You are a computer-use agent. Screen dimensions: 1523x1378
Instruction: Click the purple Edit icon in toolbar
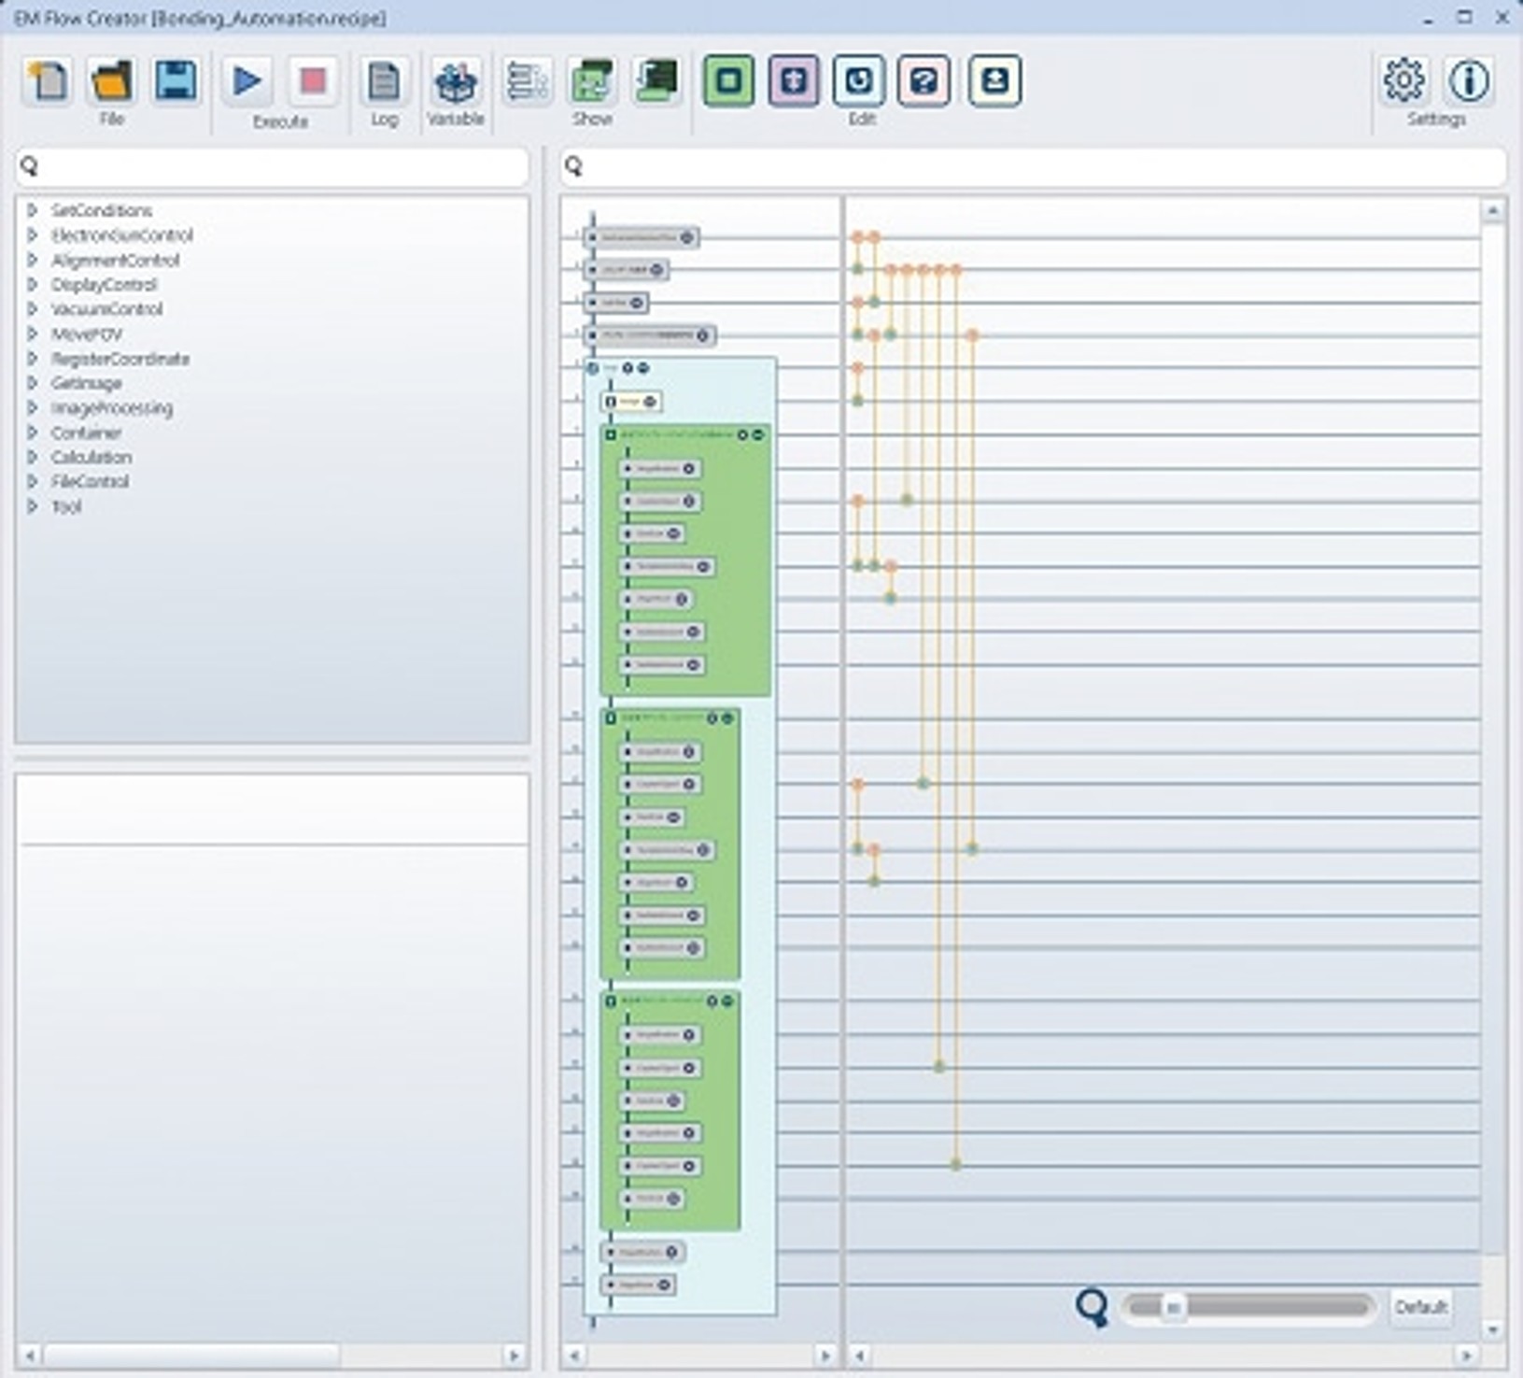(x=794, y=81)
